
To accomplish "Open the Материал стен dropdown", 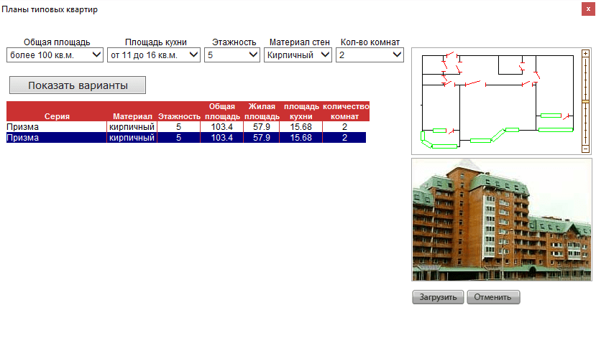I will pos(298,55).
